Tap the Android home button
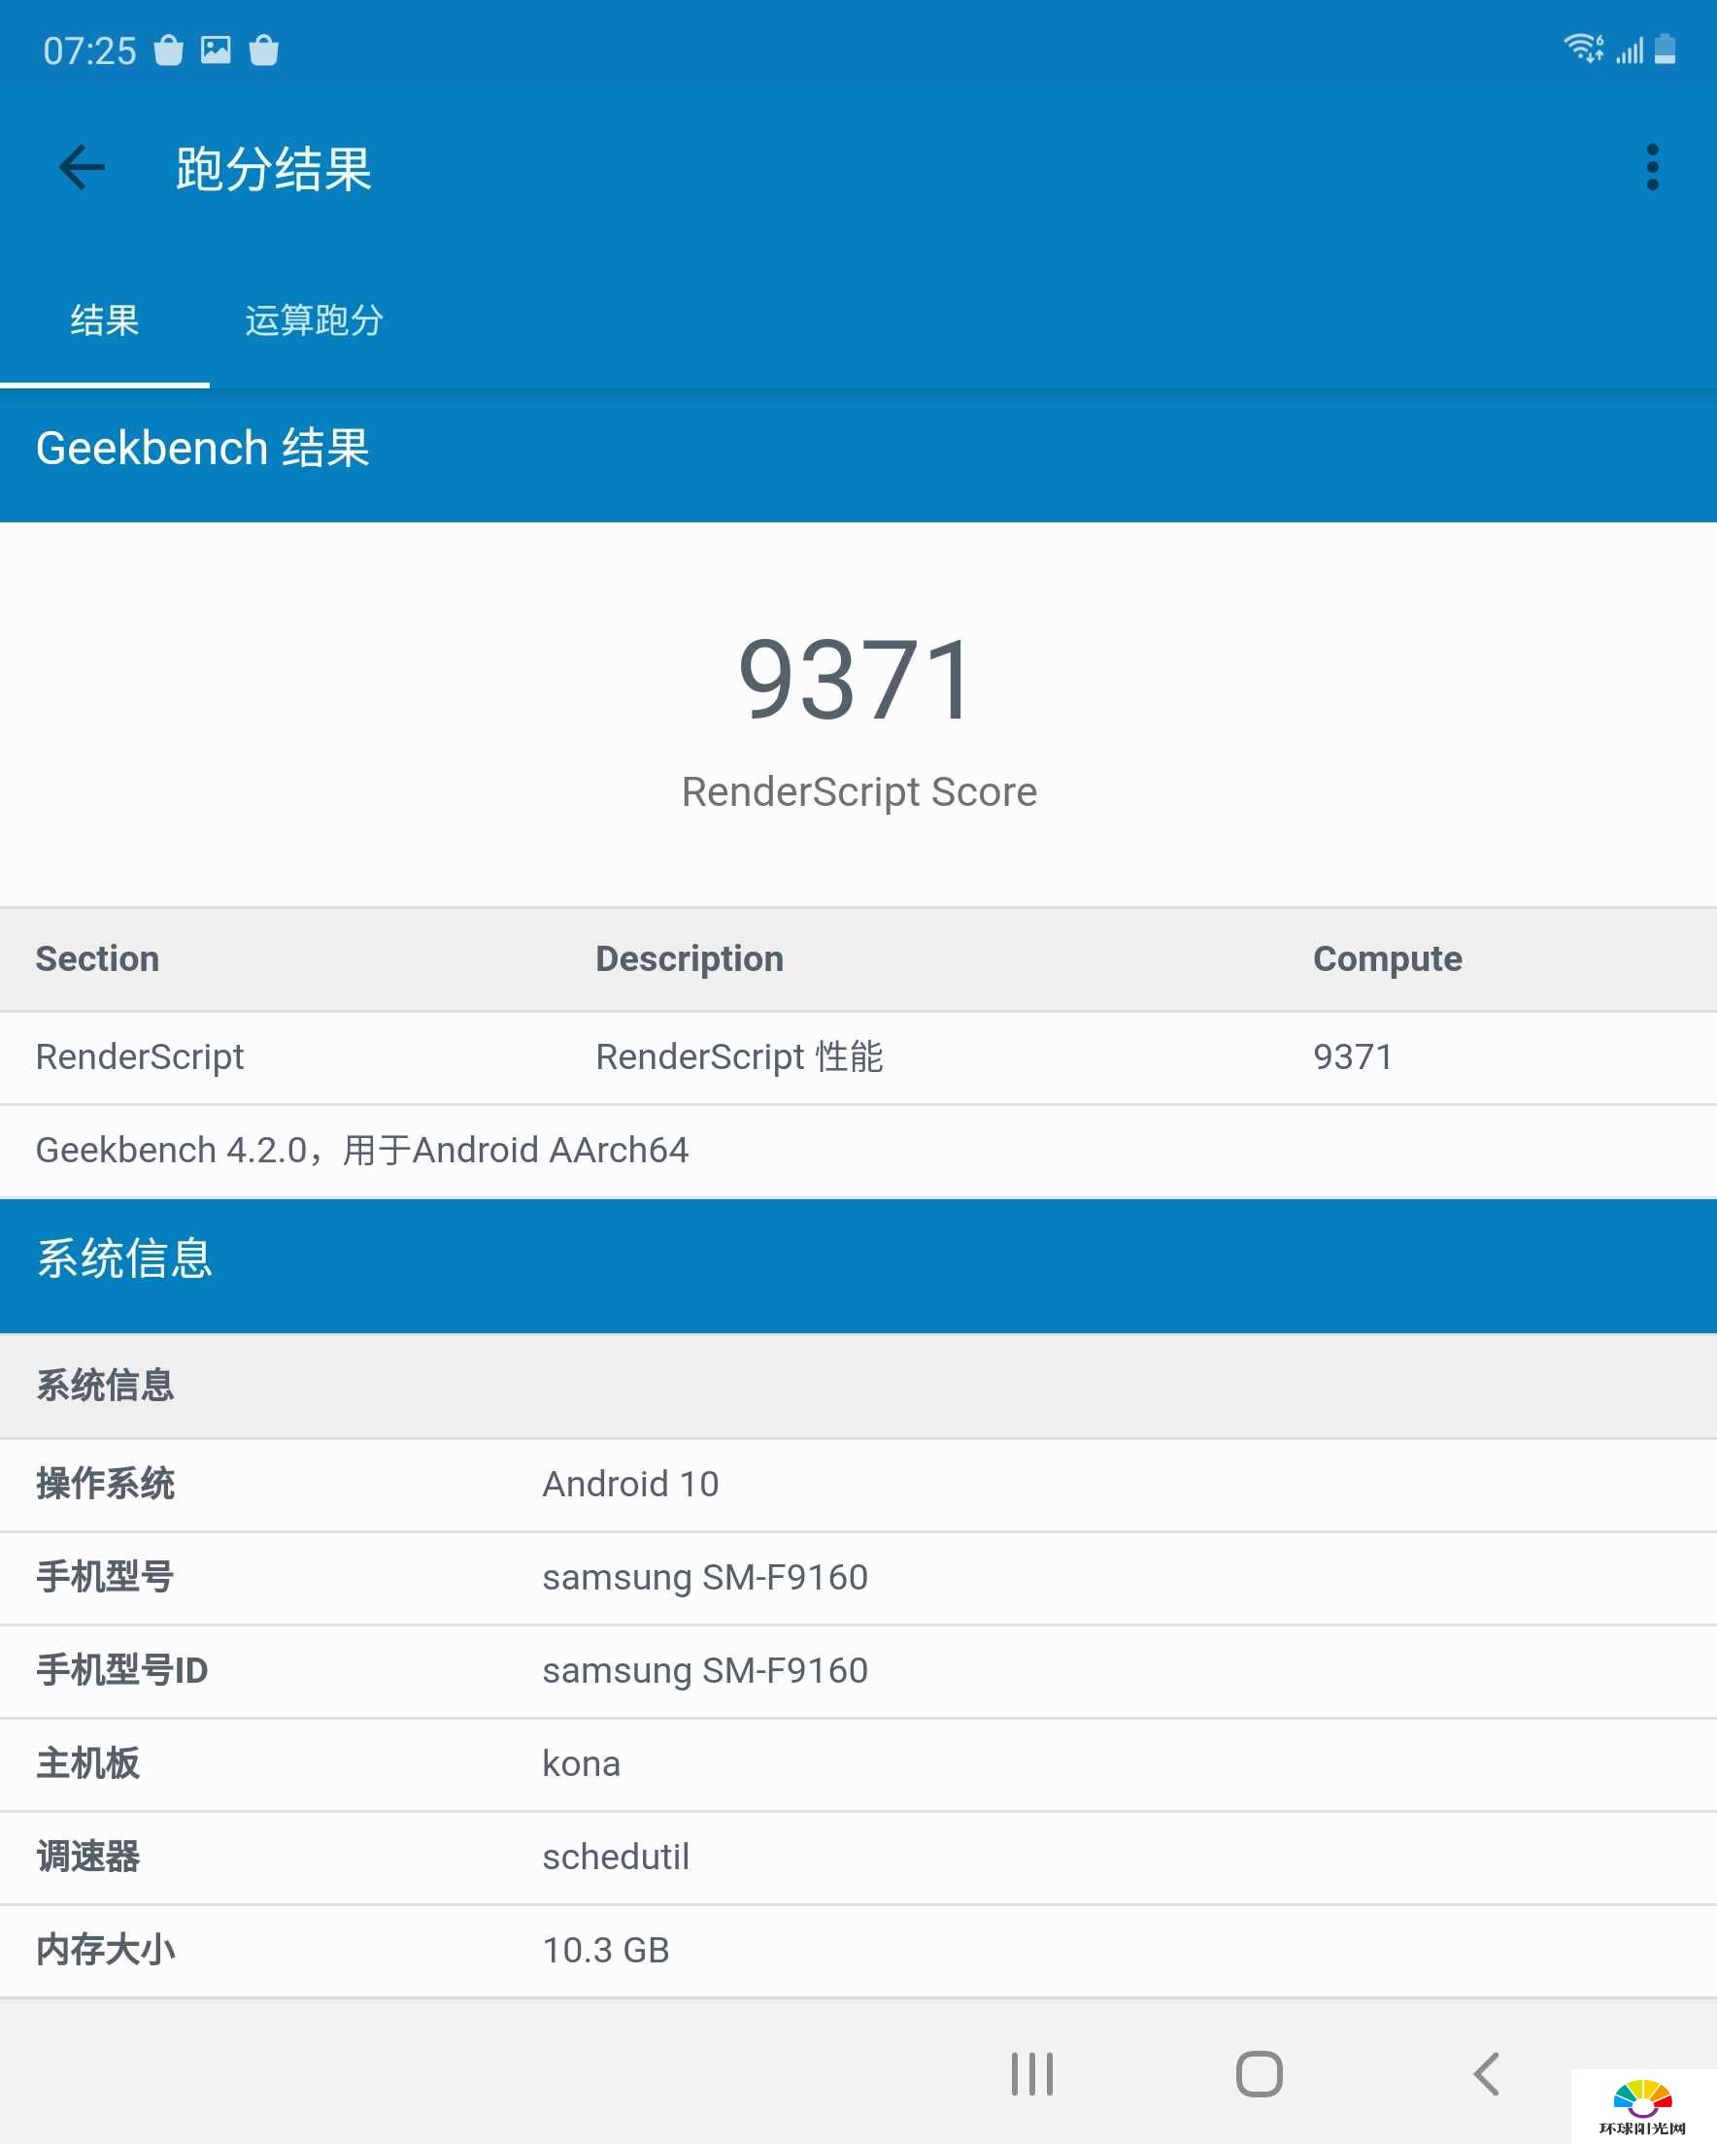The image size is (1717, 2144). tap(1259, 2074)
